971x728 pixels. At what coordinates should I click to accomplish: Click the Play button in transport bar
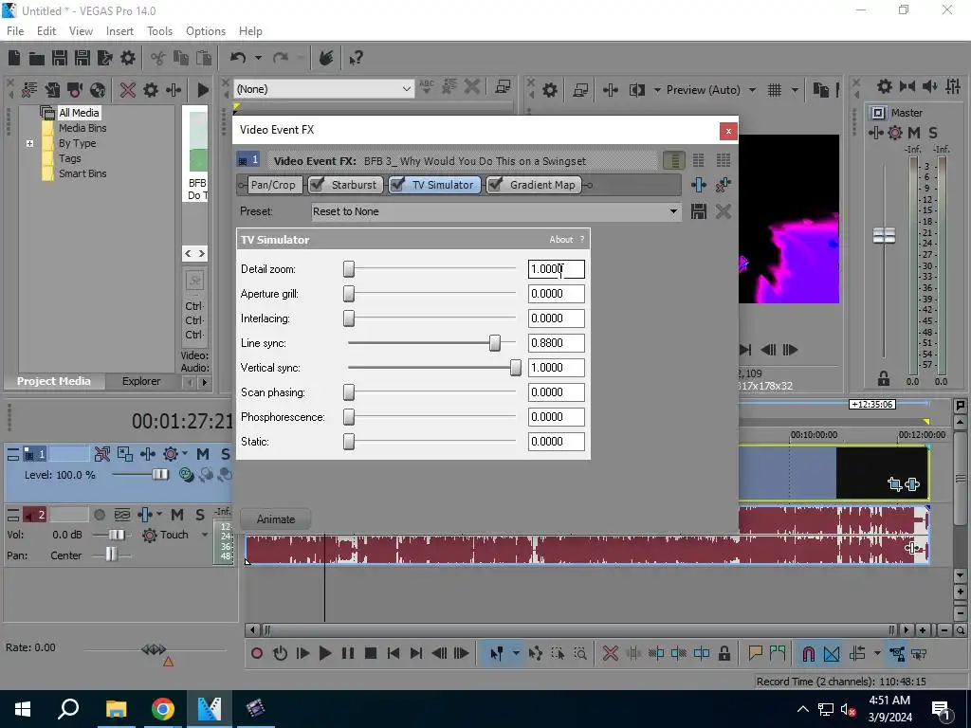(x=325, y=653)
